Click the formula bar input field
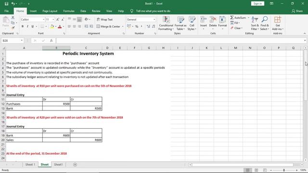The height and width of the screenshot is (173, 308). click(x=180, y=40)
